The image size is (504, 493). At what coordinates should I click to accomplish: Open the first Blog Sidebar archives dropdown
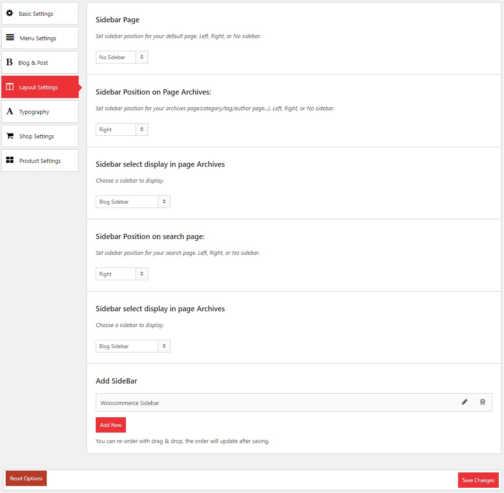(132, 202)
